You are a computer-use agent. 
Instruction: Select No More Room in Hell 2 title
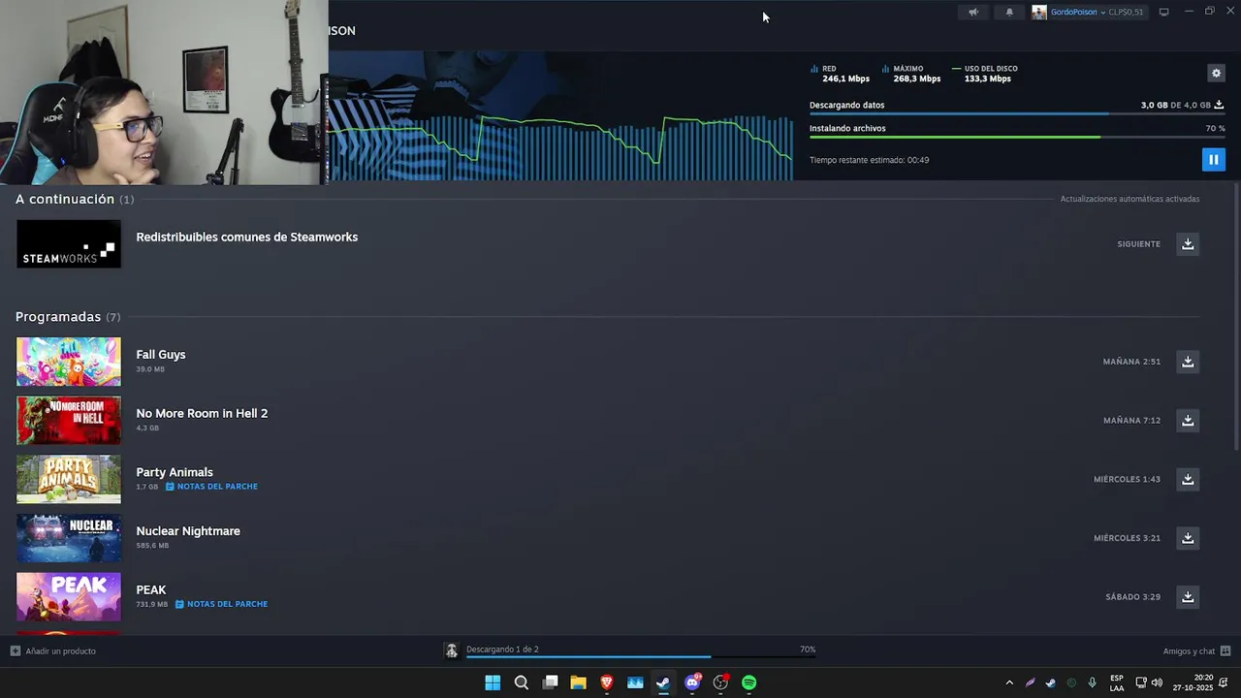pos(202,413)
